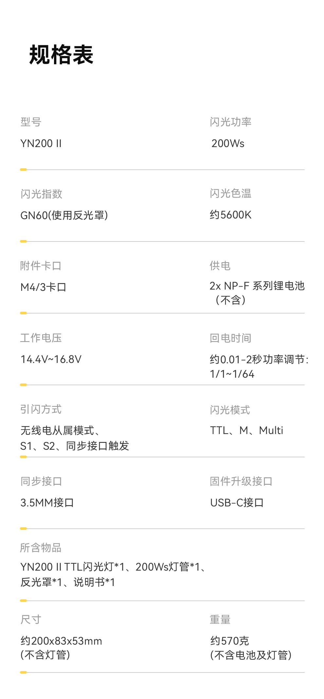Select the 无线电从属模式 text line
324x699 pixels.
(x=60, y=430)
